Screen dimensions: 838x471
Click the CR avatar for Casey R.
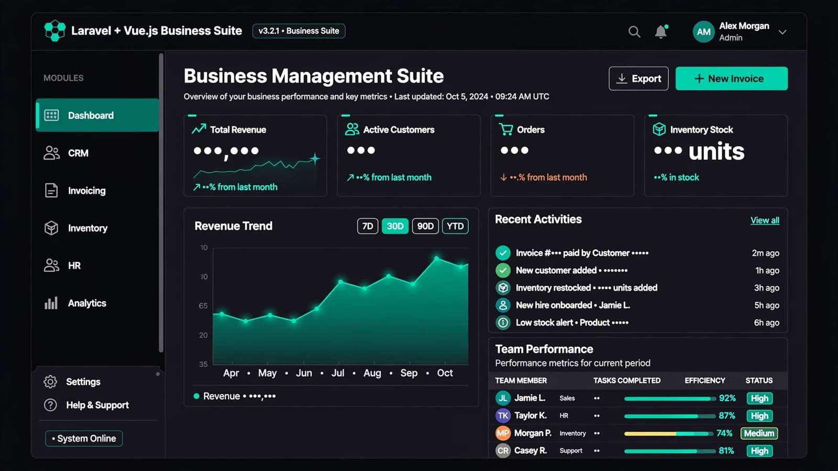(503, 451)
